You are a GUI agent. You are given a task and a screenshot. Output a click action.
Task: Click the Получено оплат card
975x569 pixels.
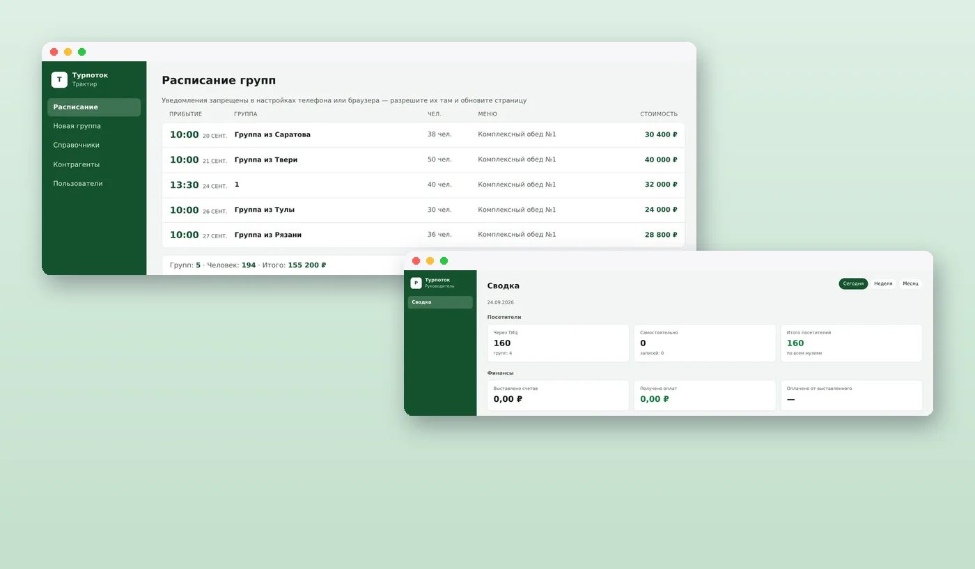[705, 395]
